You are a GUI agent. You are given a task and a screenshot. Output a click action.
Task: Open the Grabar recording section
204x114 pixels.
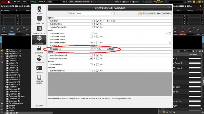(39, 69)
